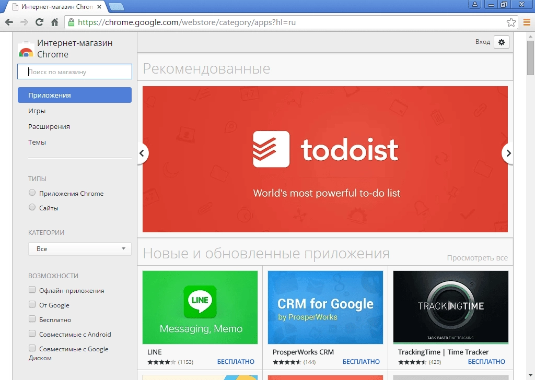Go to Расширения in the sidebar
Image resolution: width=535 pixels, height=380 pixels.
49,127
